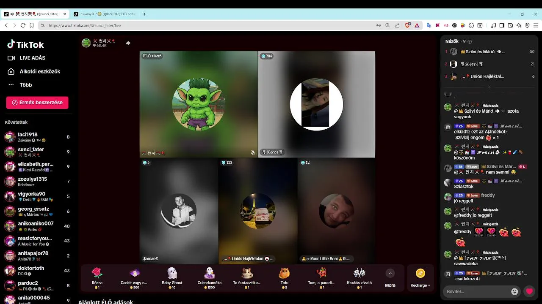Image resolution: width=542 pixels, height=304 pixels.
Task: Open Brave Shields lion icon
Action: pos(408,25)
